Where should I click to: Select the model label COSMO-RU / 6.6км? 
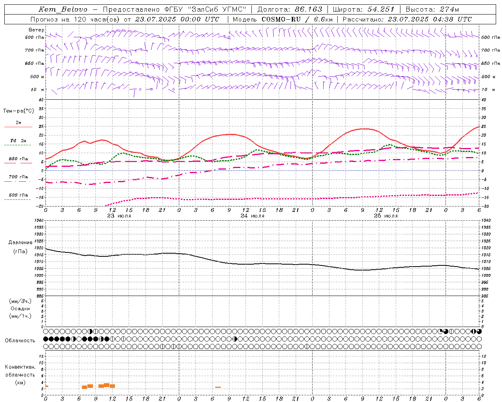(297, 19)
